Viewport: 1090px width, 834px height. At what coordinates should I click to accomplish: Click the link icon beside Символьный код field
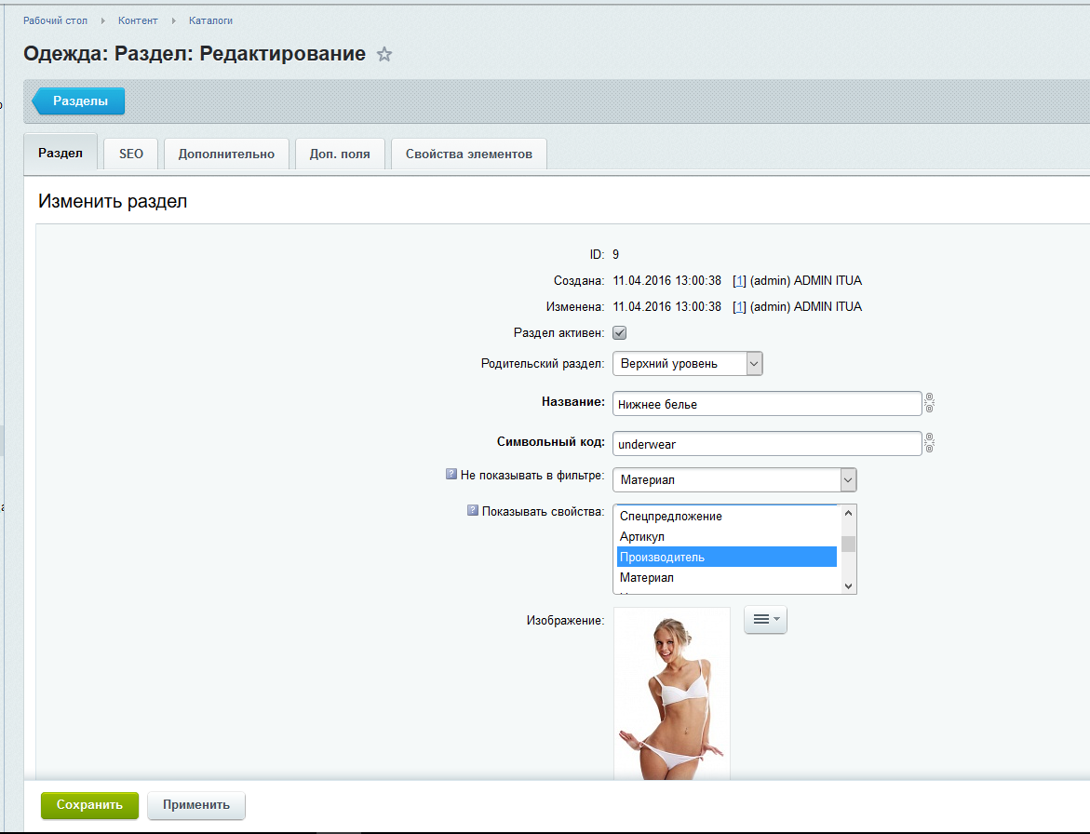929,444
